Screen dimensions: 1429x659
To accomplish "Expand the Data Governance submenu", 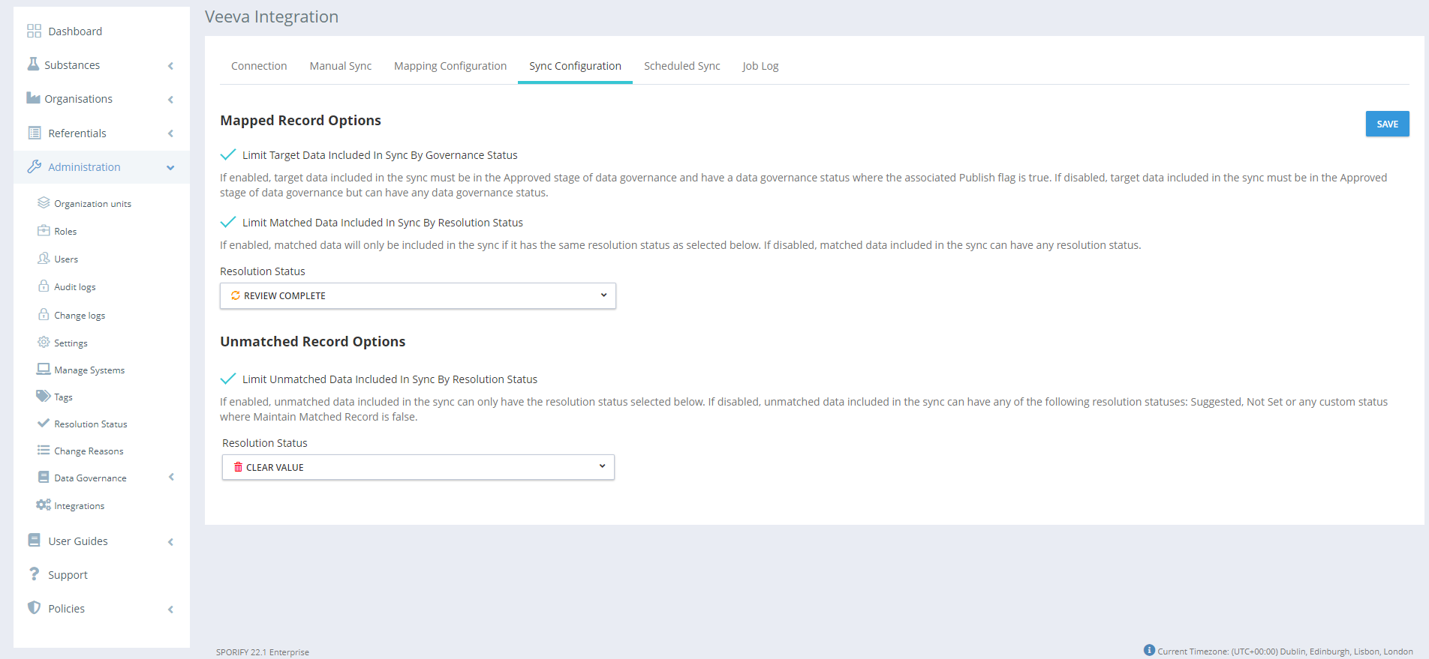I will (171, 477).
